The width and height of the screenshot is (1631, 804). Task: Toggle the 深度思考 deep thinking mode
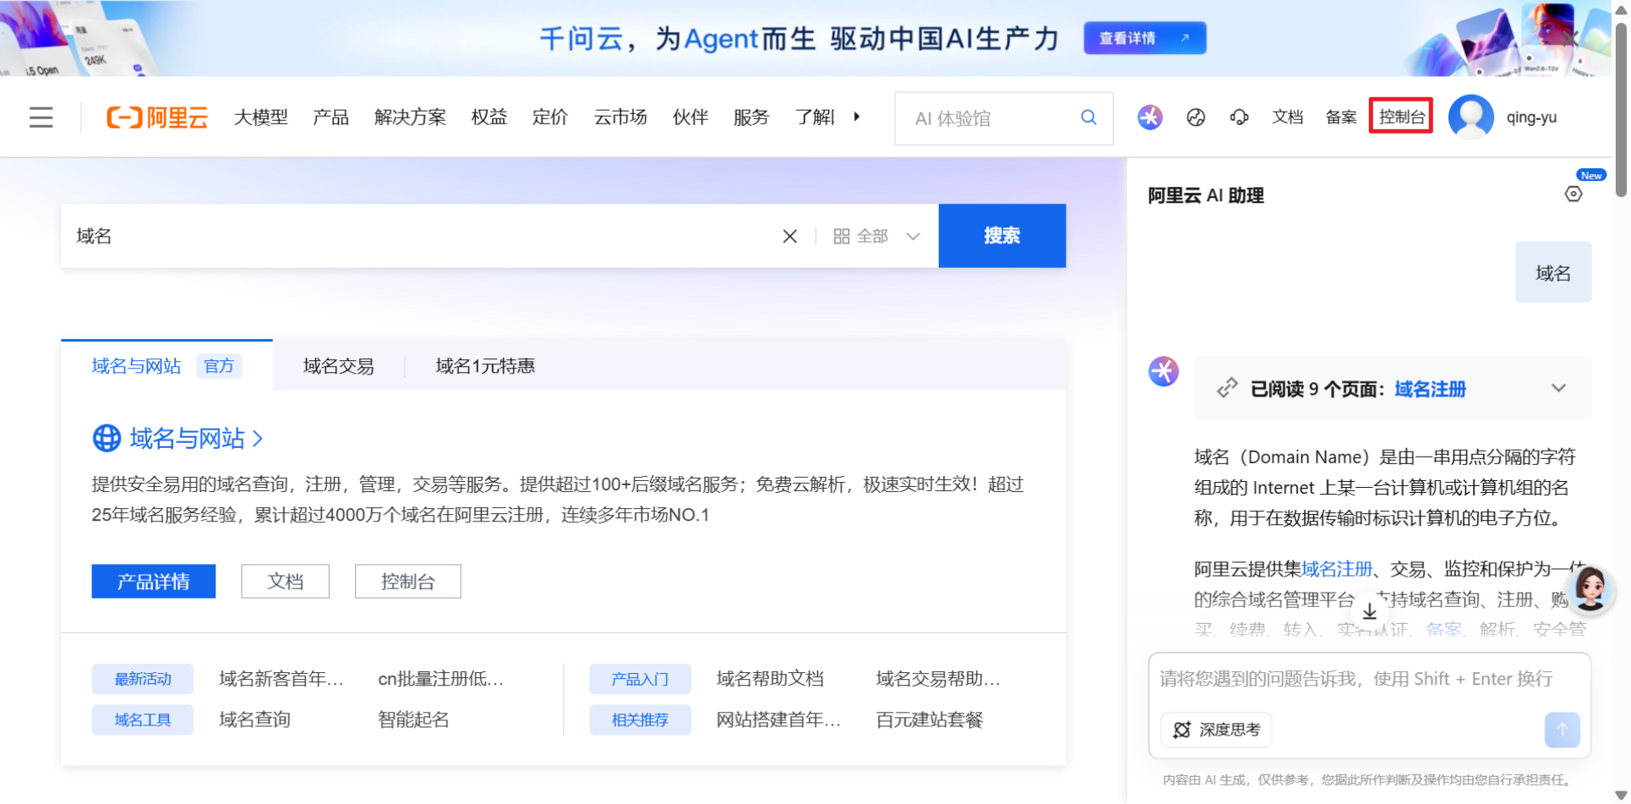pos(1216,730)
